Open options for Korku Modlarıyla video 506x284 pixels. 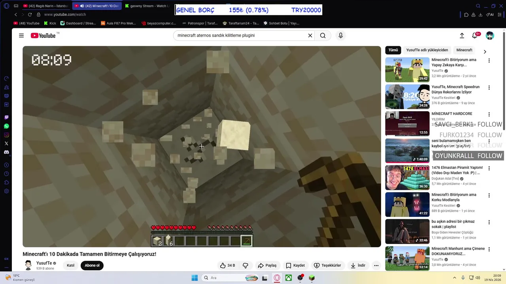[x=489, y=195]
